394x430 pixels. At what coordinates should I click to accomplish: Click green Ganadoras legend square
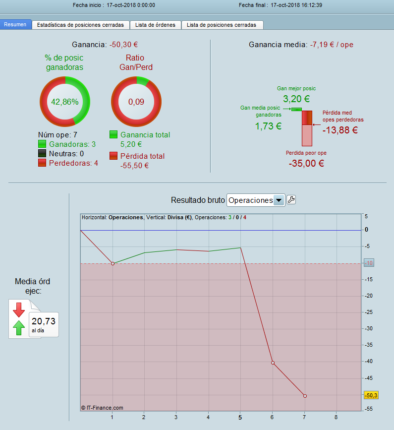coord(42,144)
